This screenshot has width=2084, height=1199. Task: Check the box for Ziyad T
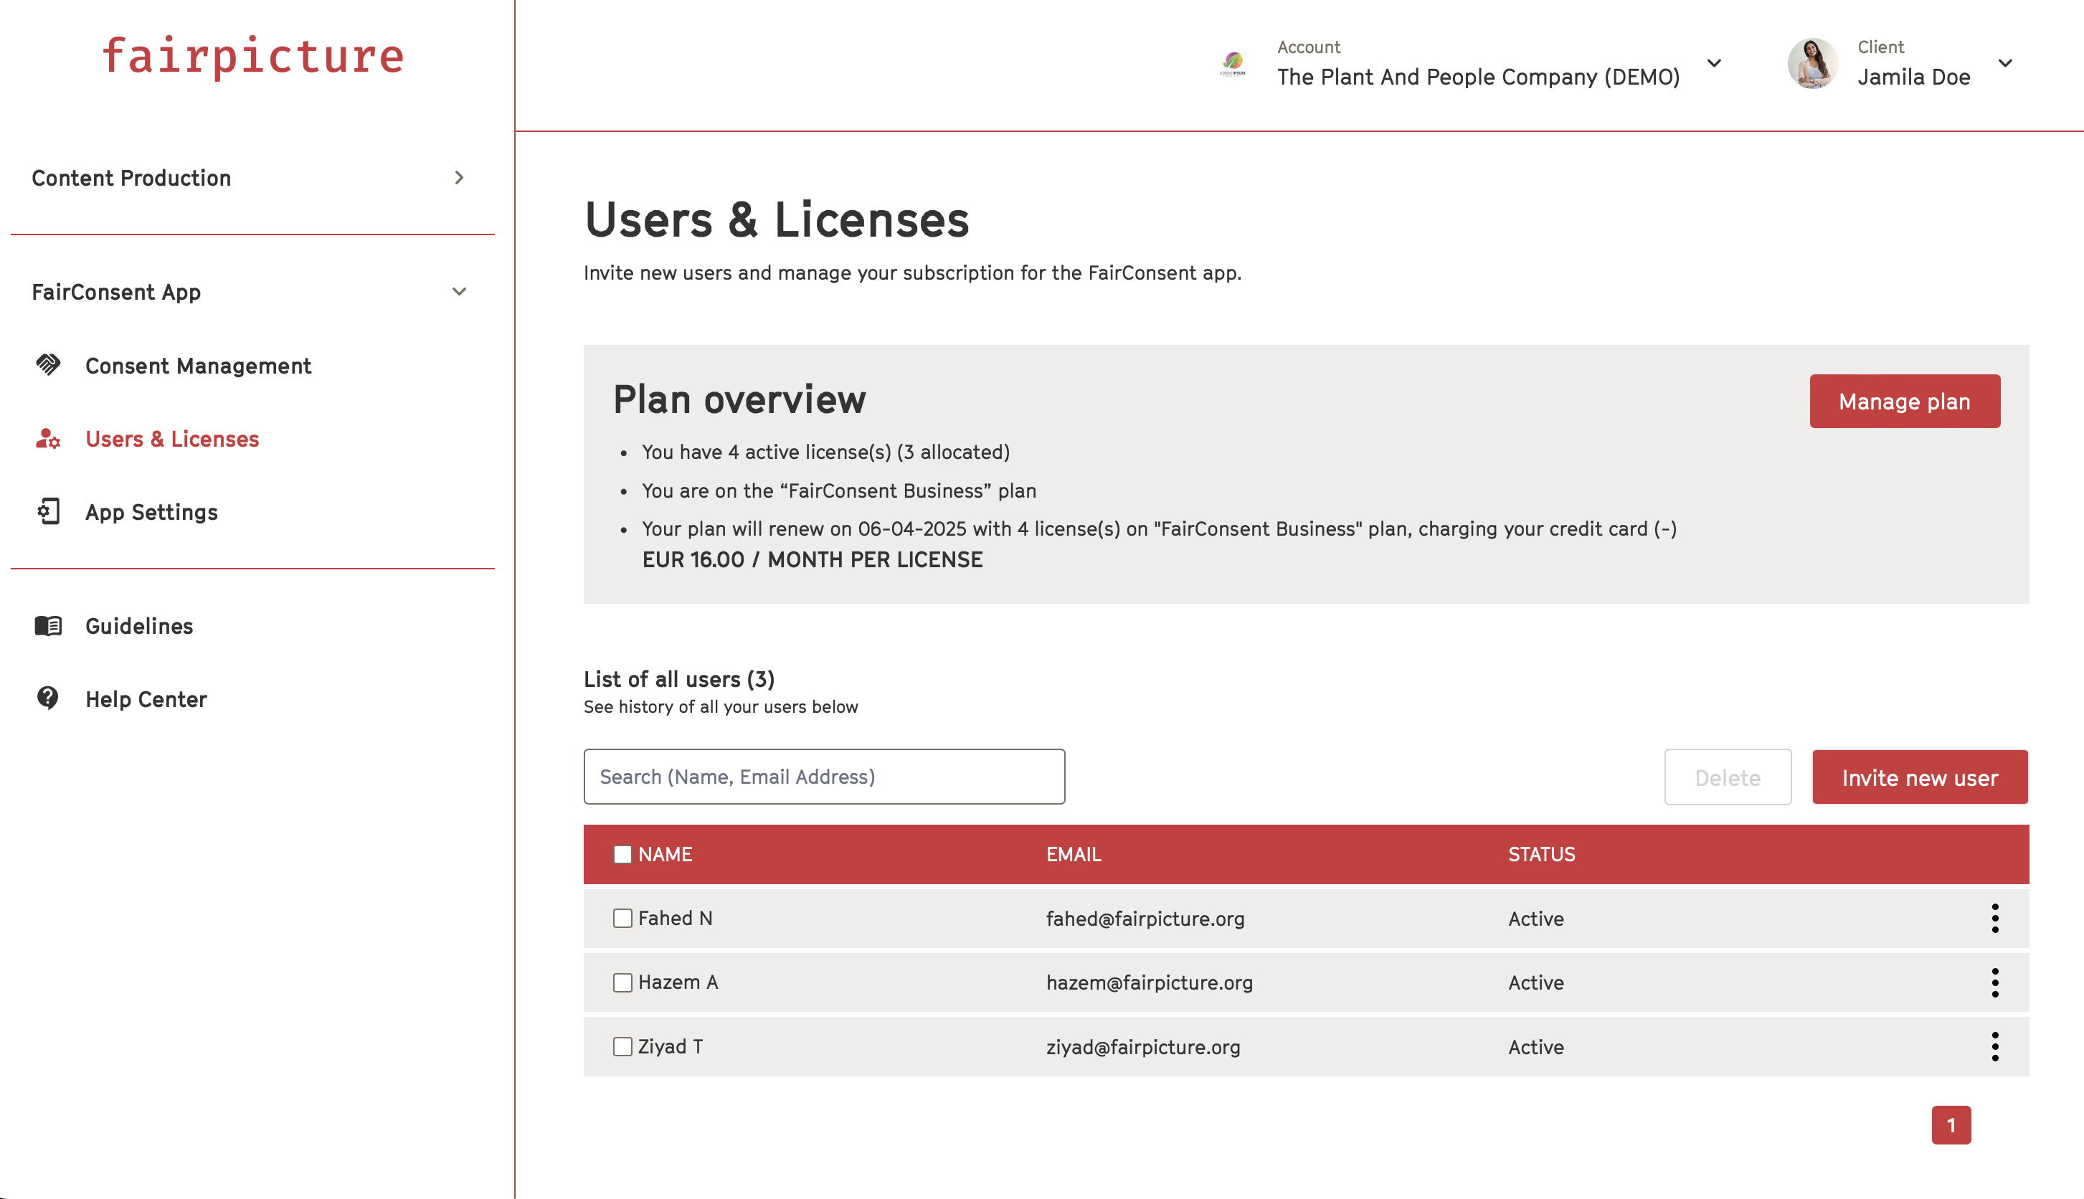click(622, 1047)
